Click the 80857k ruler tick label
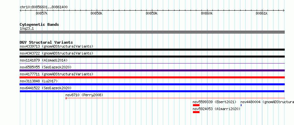 click(x=42, y=13)
